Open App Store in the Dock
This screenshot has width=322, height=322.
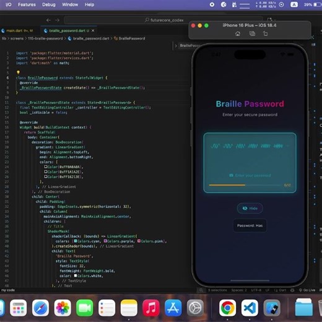click(173, 308)
